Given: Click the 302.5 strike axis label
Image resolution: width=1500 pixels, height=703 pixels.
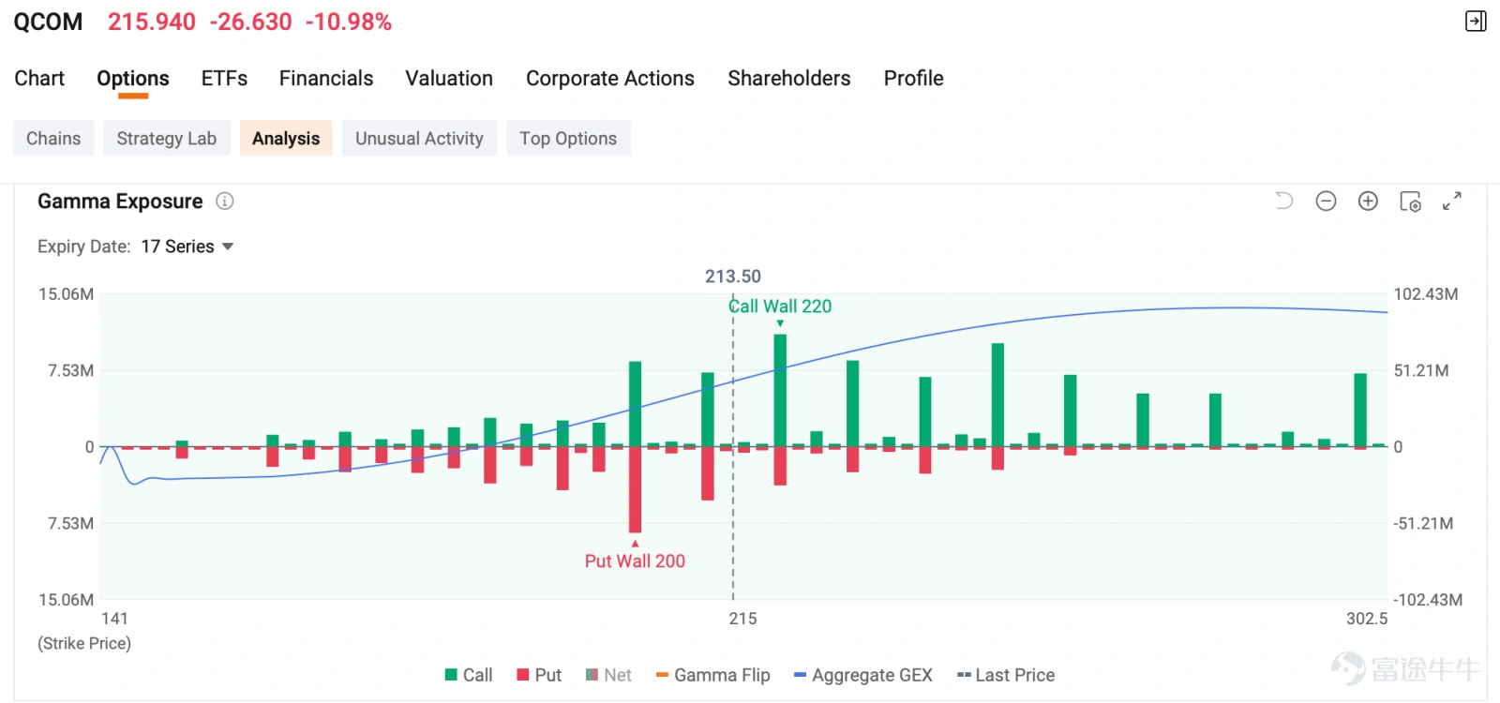Looking at the screenshot, I should click(1367, 619).
